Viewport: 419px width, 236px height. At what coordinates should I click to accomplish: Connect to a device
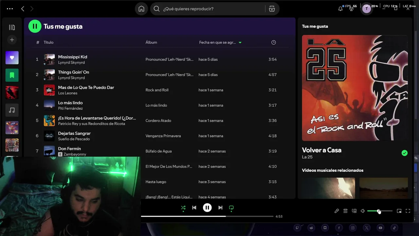point(354,211)
